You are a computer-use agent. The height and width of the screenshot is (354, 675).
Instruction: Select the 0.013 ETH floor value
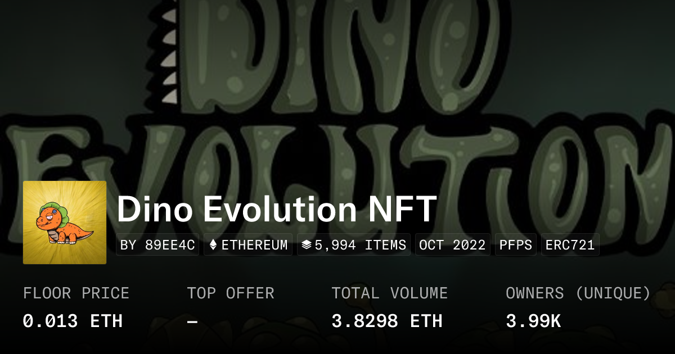(73, 321)
